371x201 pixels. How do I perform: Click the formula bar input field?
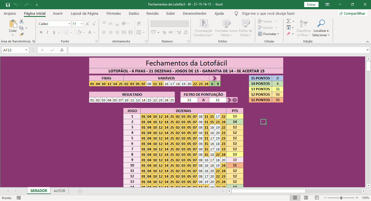click(x=217, y=50)
